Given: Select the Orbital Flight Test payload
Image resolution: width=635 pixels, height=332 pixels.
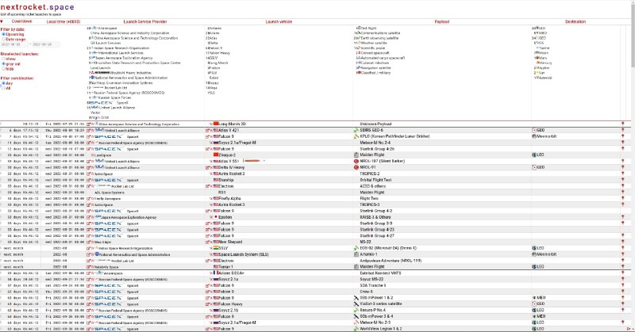Looking at the screenshot, I should 375,180.
